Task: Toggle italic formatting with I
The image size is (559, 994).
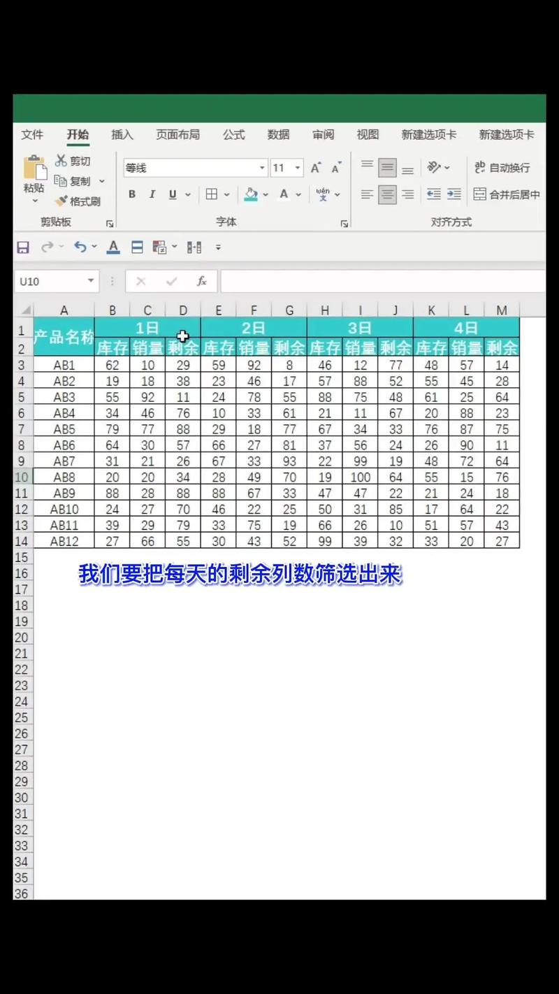Action: 152,194
